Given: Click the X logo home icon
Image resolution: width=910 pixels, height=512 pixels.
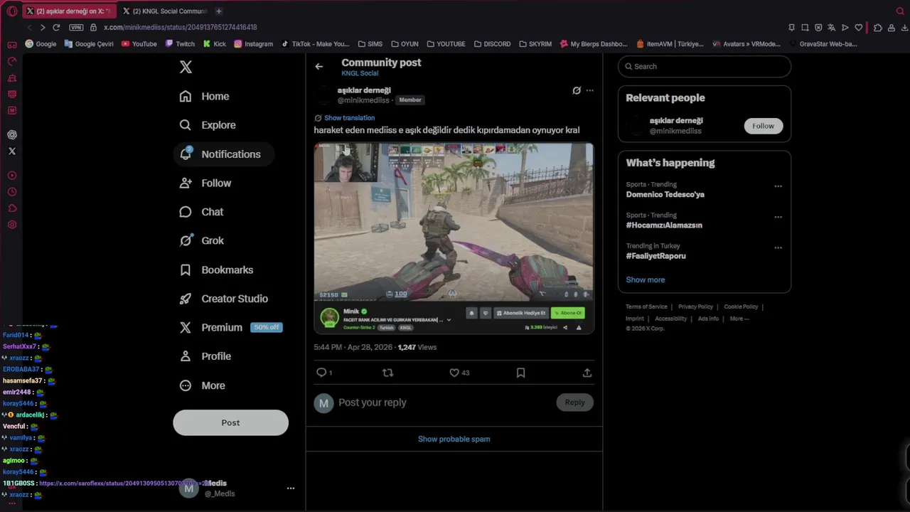Looking at the screenshot, I should click(186, 67).
